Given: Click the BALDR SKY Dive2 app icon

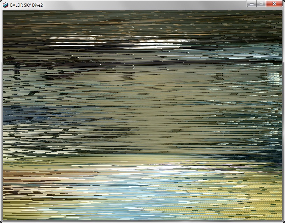Looking at the screenshot, I should click(x=6, y=5).
